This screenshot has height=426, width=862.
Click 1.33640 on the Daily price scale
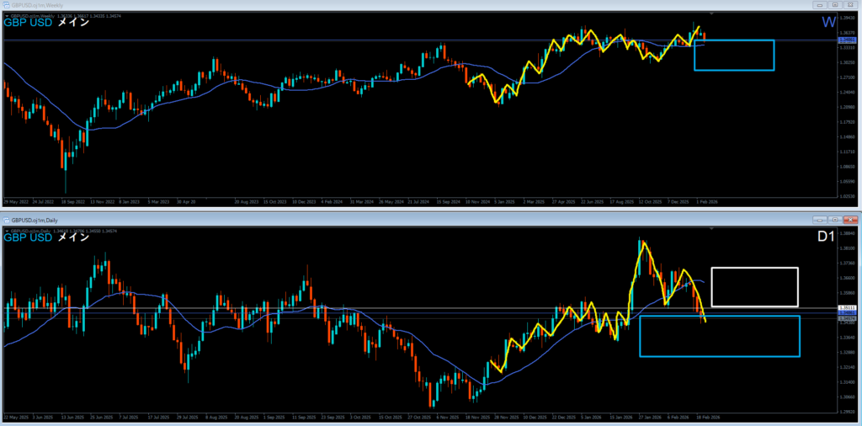(x=845, y=338)
